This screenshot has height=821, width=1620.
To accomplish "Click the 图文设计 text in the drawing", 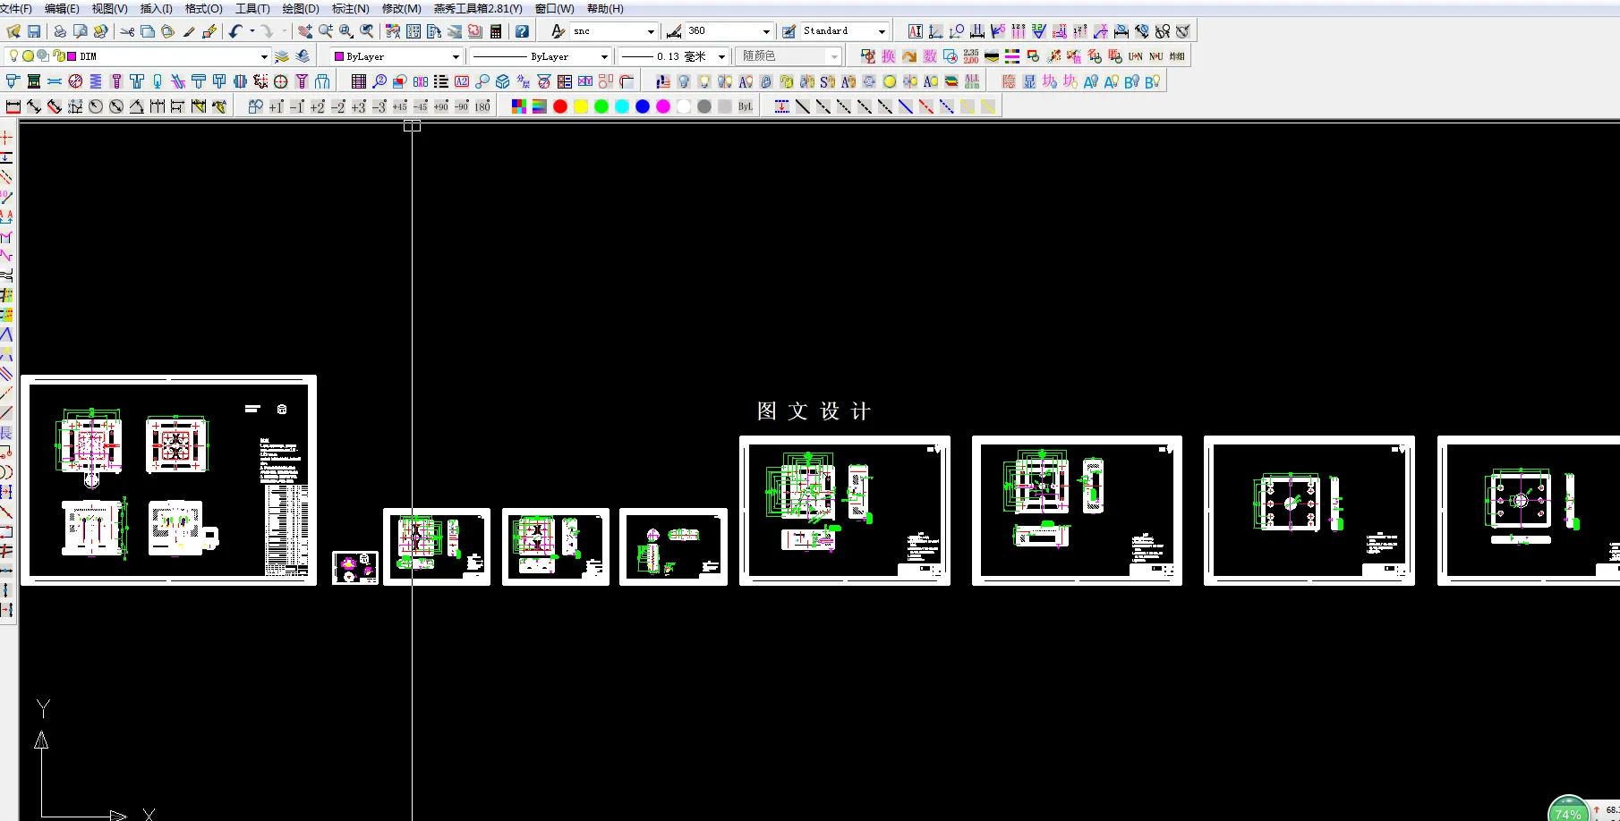I will (814, 411).
